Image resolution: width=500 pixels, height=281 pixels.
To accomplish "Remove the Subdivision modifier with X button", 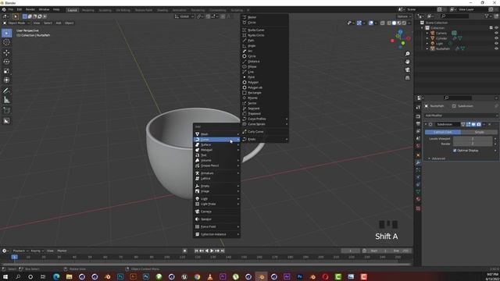I will coord(490,124).
